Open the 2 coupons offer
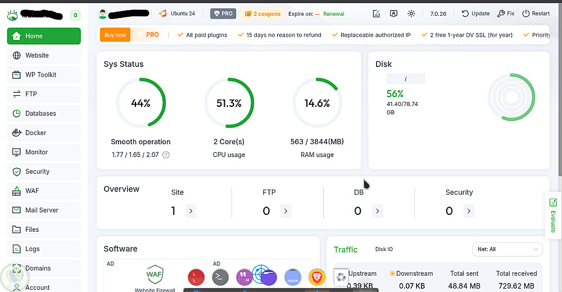This screenshot has width=562, height=292. tap(262, 14)
